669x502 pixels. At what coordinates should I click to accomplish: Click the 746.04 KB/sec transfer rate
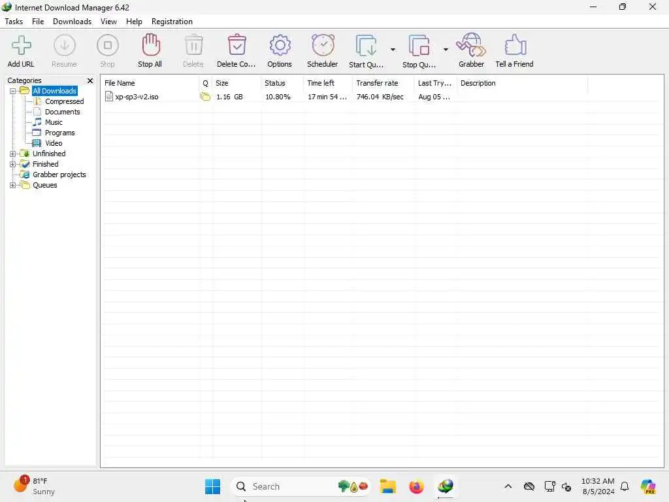coord(380,97)
